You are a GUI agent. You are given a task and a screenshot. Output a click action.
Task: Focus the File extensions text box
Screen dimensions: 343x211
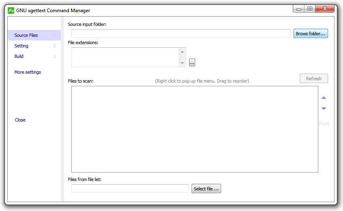[x=126, y=58]
